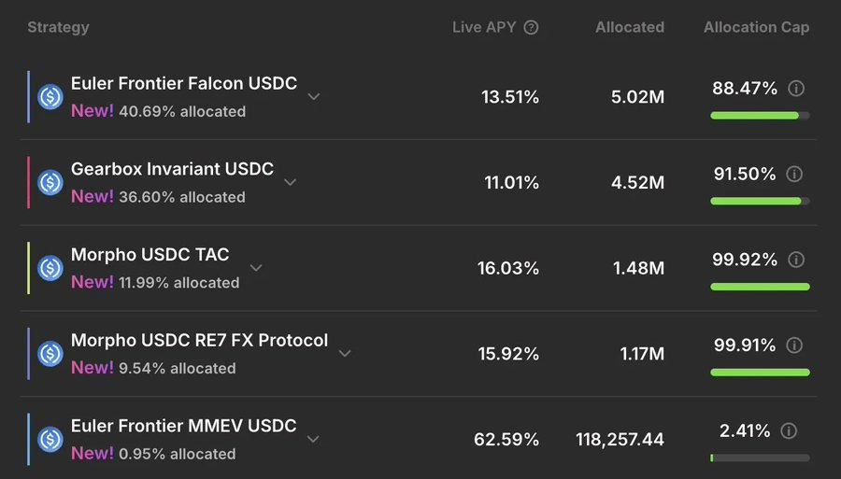
Task: Click the Allocation Cap column header
Action: point(756,27)
